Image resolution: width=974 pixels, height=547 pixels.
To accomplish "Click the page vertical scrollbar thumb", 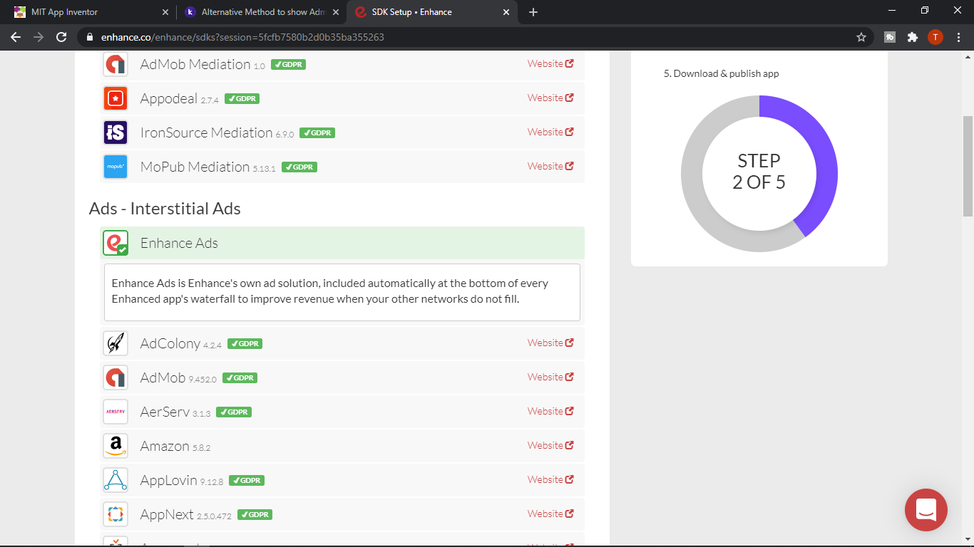I will coord(968,165).
